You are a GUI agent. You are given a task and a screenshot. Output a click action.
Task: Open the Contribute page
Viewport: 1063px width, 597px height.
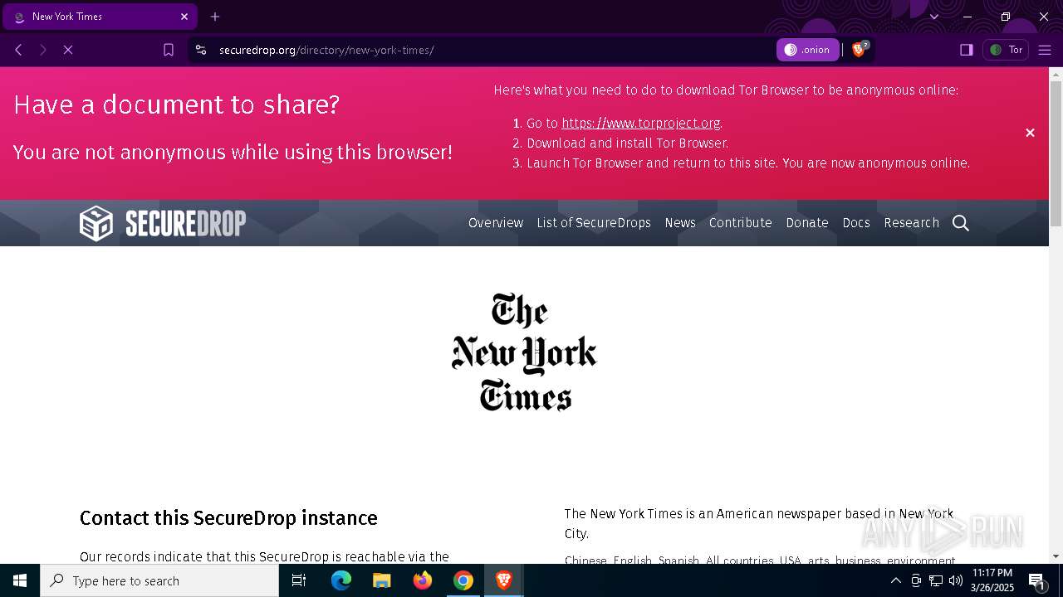point(741,222)
